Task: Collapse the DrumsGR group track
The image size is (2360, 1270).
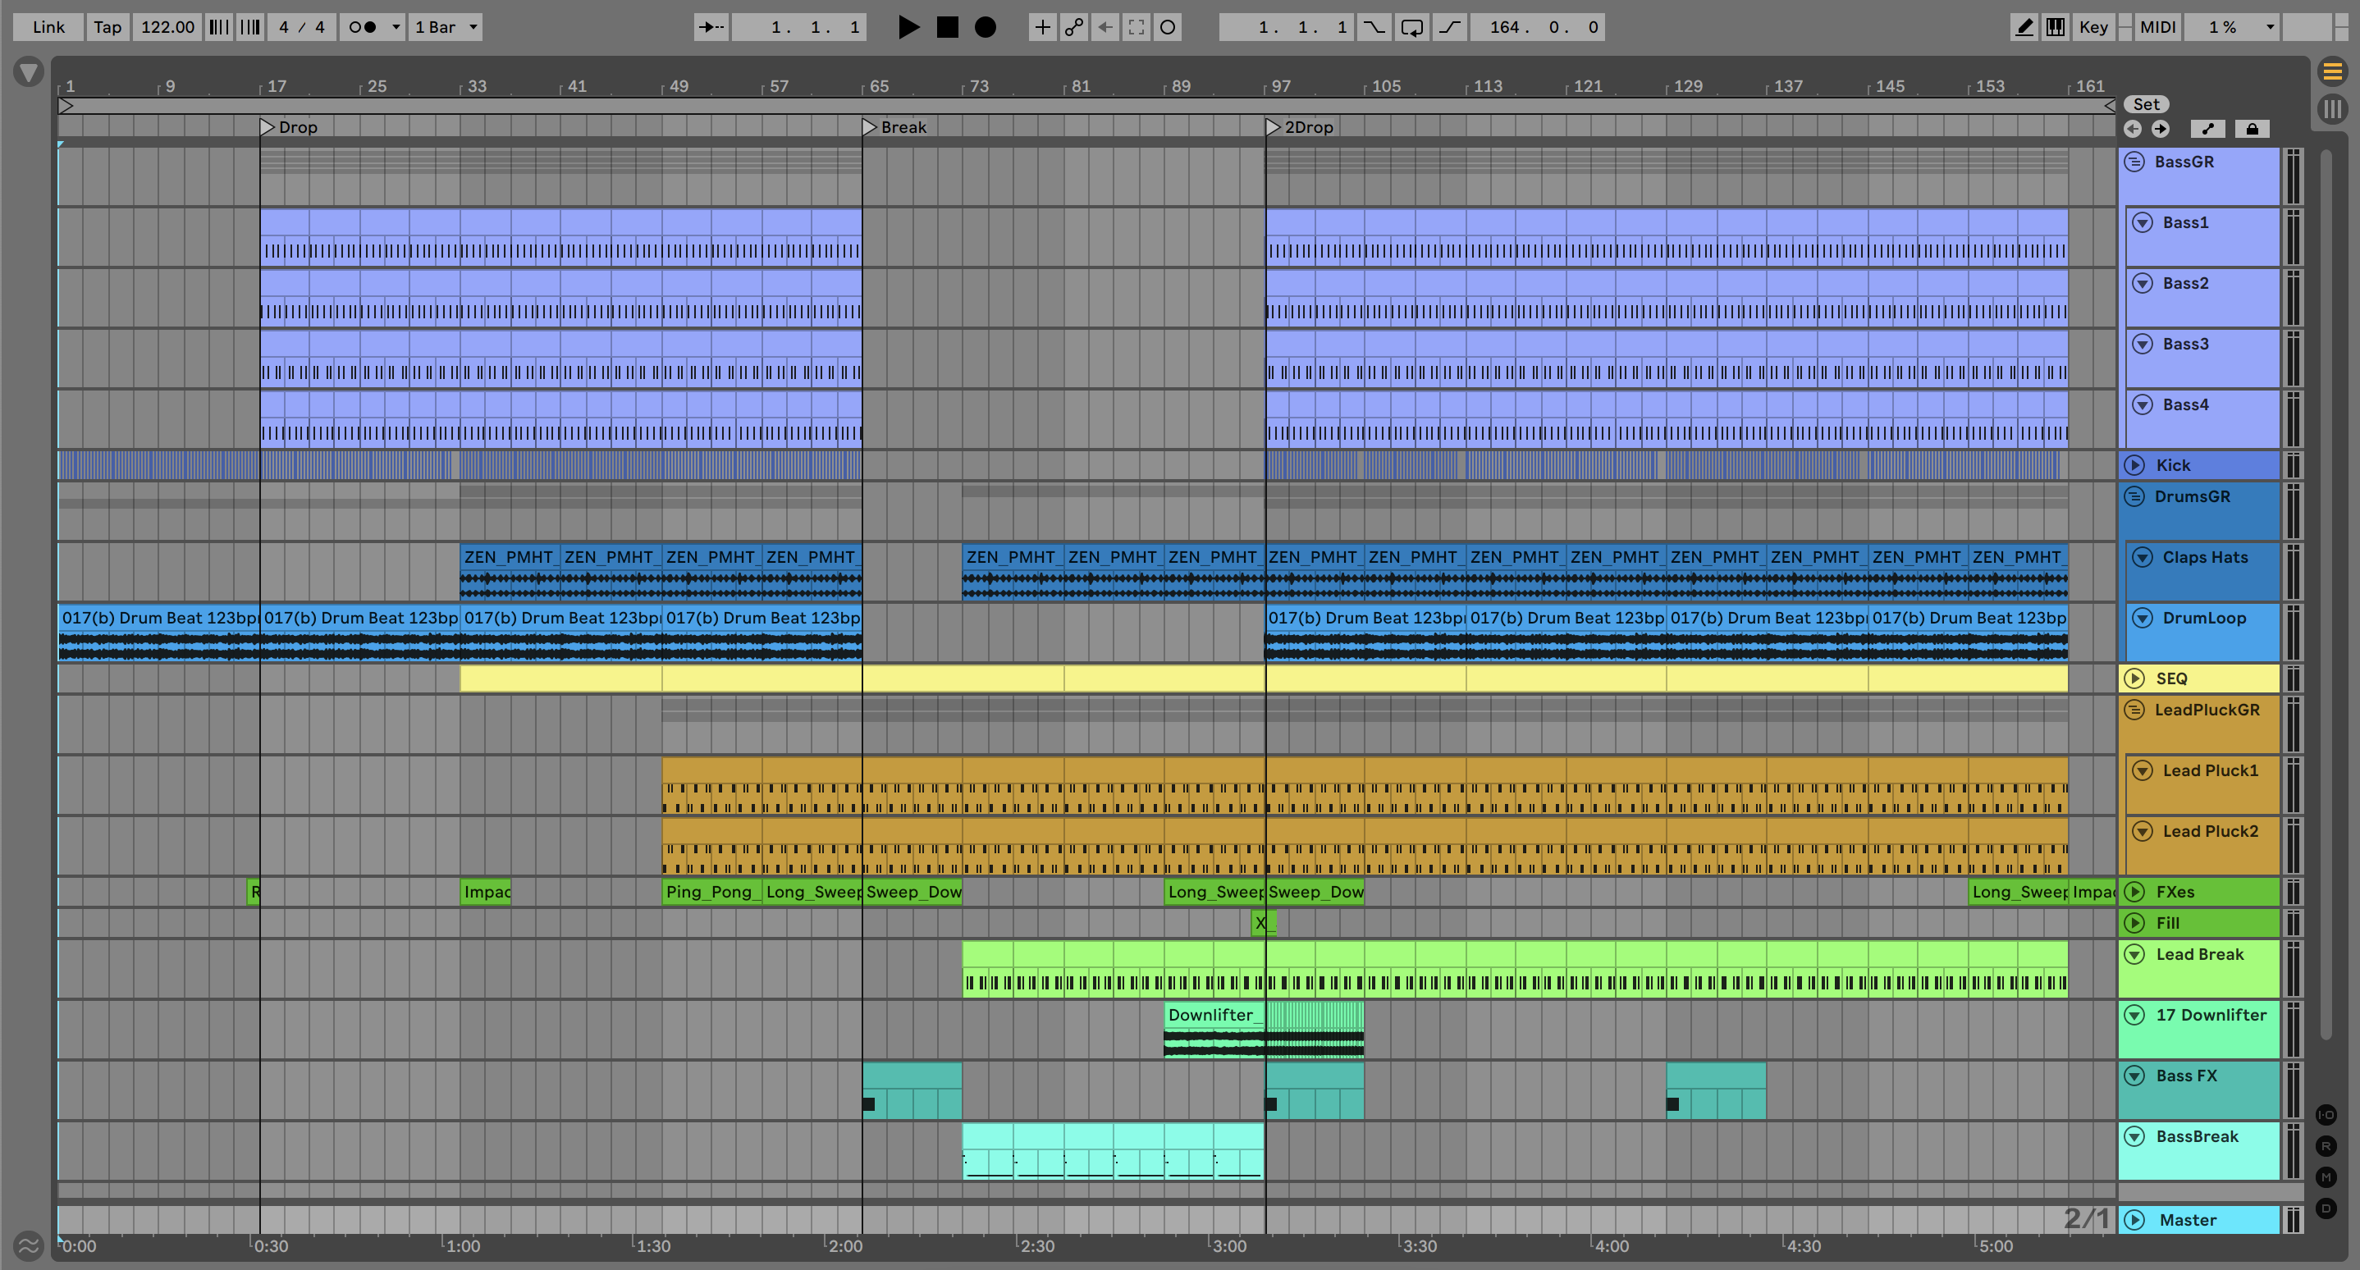Action: [2134, 496]
